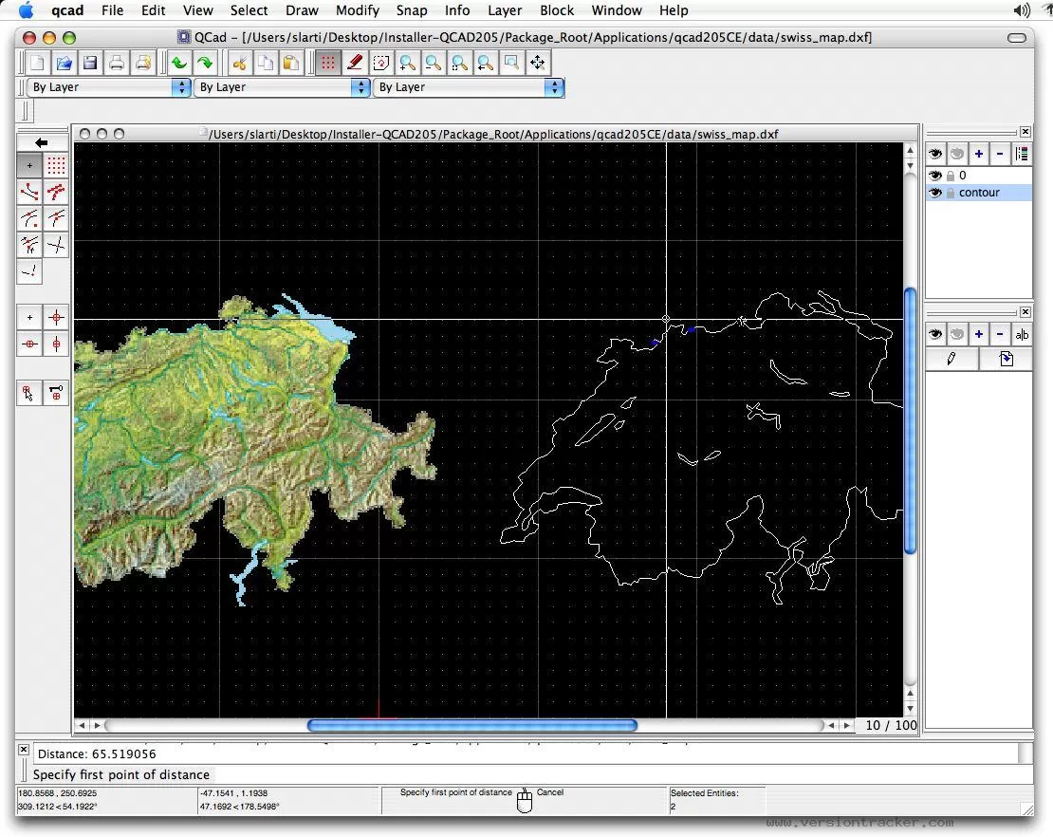Screen dimensions: 1053x837
Task: Open the Apple menu
Action: pyautogui.click(x=26, y=10)
